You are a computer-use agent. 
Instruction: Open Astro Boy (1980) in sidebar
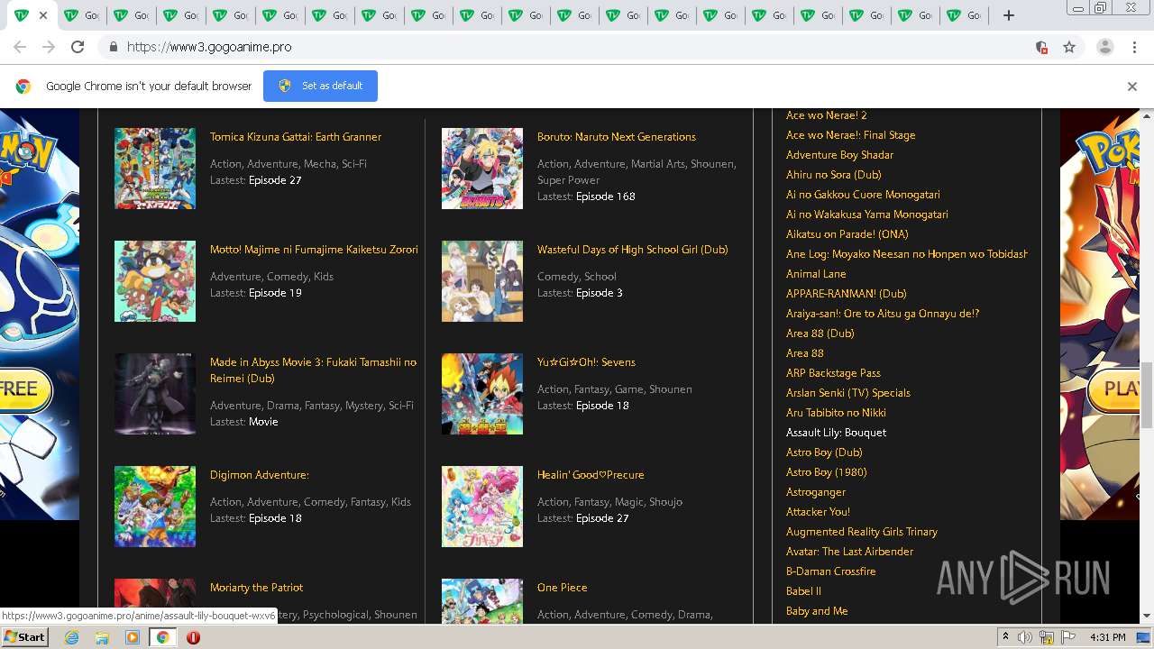(x=827, y=472)
